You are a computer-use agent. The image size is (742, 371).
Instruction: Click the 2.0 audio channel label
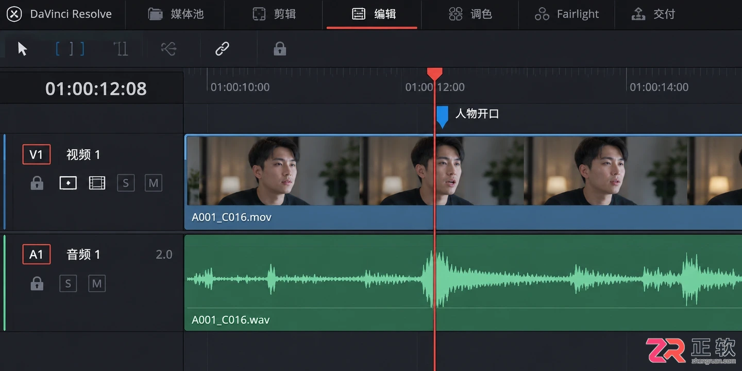(164, 255)
